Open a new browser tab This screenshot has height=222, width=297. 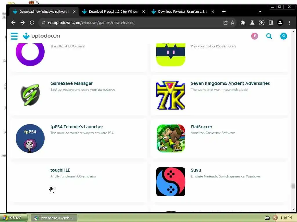click(x=224, y=12)
